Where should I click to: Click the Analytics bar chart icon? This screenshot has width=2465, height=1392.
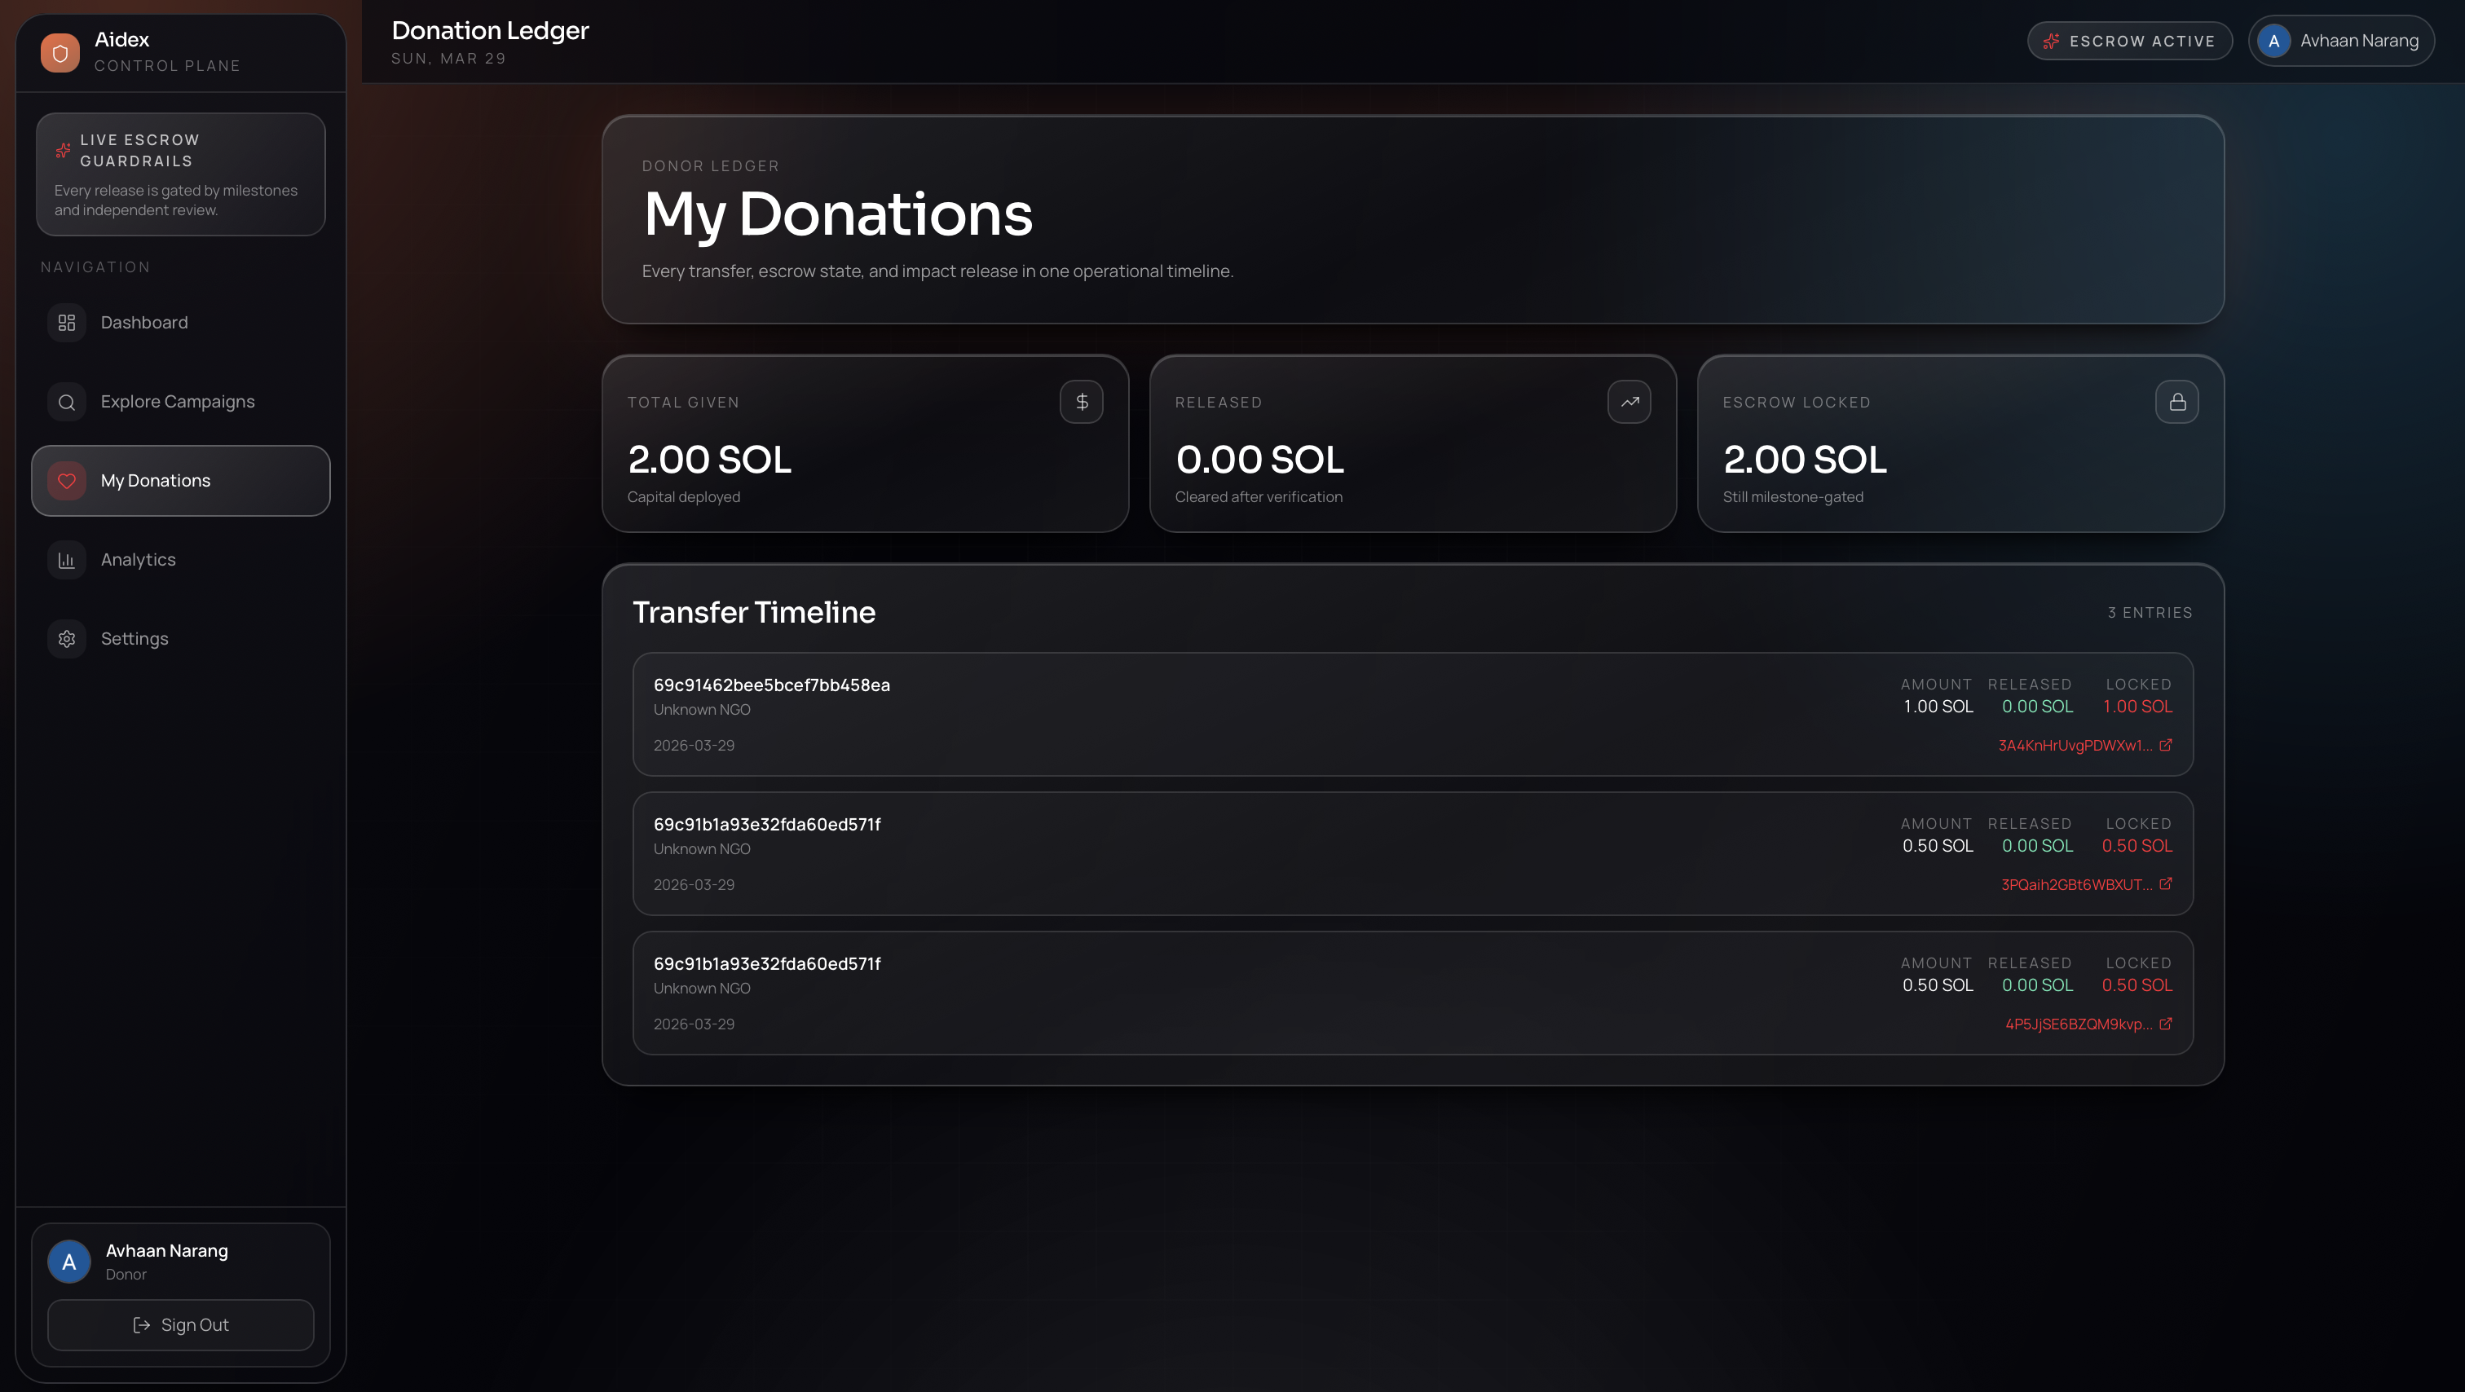pyautogui.click(x=67, y=560)
